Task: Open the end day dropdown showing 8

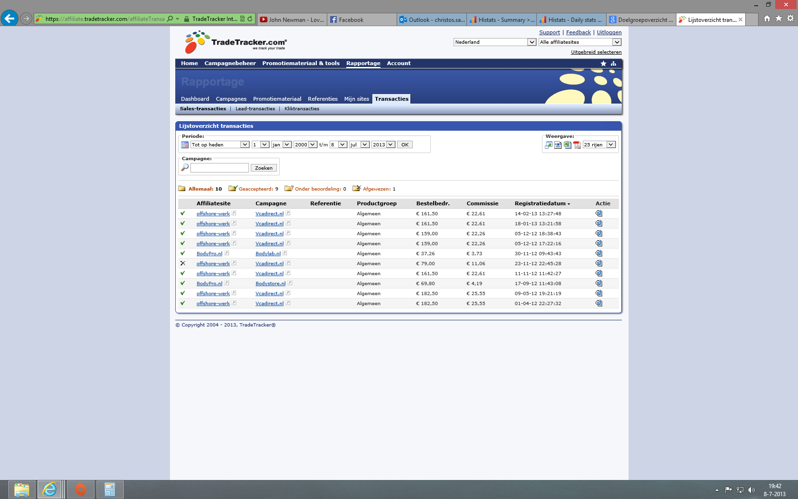Action: (x=339, y=144)
